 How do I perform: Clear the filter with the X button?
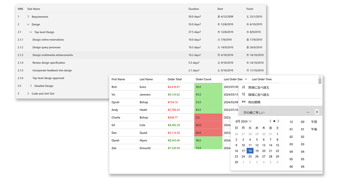(x=317, y=112)
